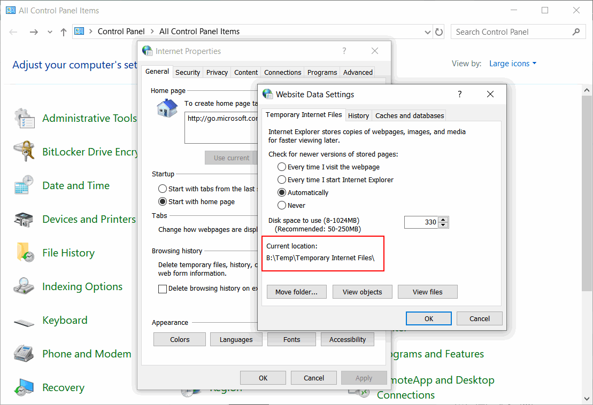The height and width of the screenshot is (405, 593).
Task: Click the View files button
Action: [x=427, y=292]
